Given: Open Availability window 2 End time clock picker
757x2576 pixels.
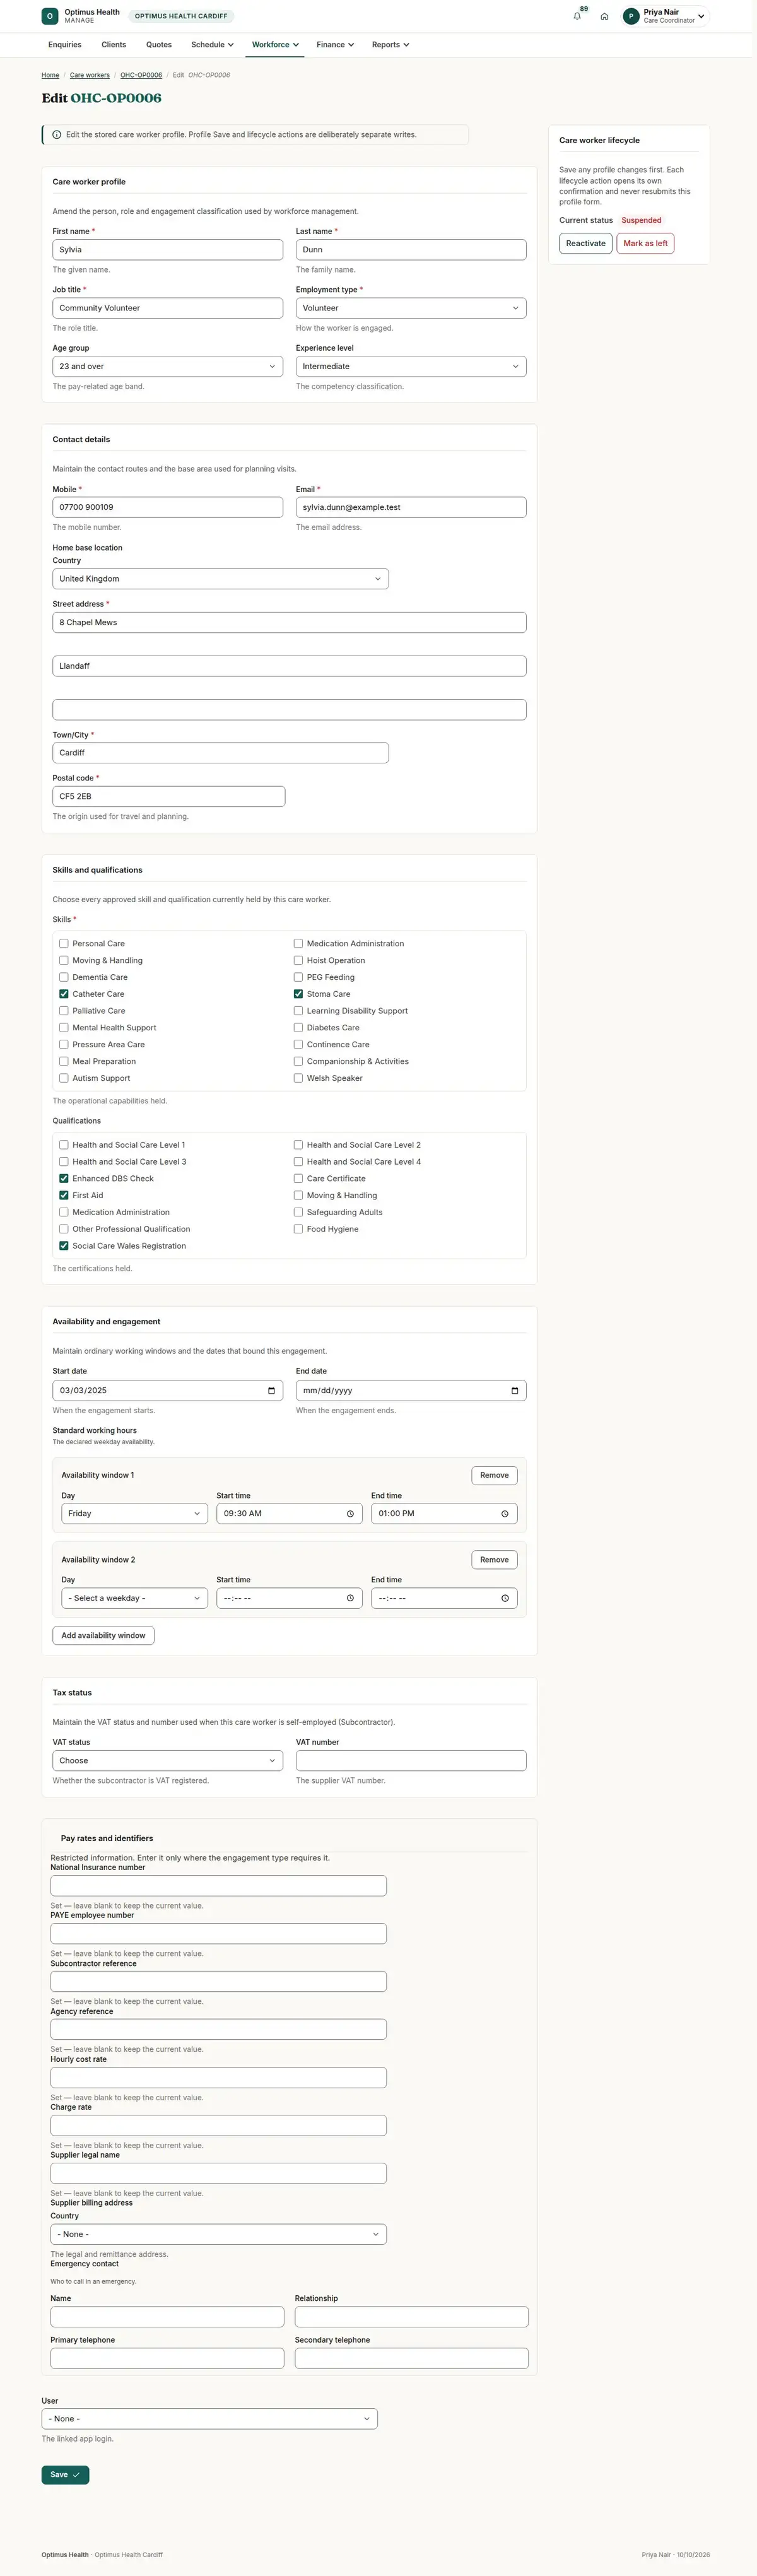Looking at the screenshot, I should tap(505, 1598).
